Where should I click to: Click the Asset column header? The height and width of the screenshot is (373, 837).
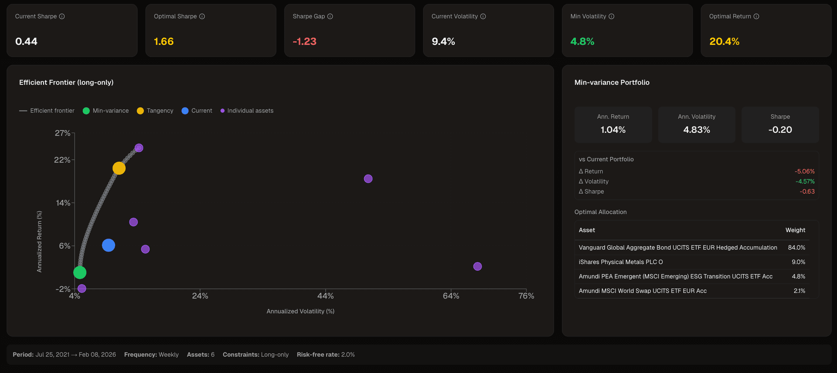click(x=587, y=230)
